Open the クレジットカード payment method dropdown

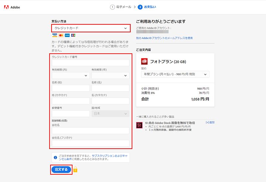(x=91, y=28)
